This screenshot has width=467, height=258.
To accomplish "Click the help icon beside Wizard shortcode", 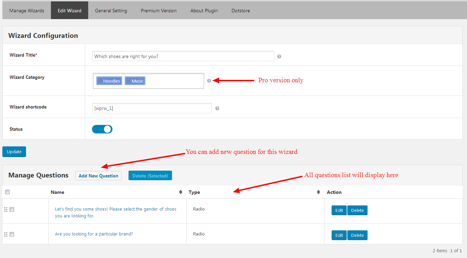I will click(x=217, y=109).
